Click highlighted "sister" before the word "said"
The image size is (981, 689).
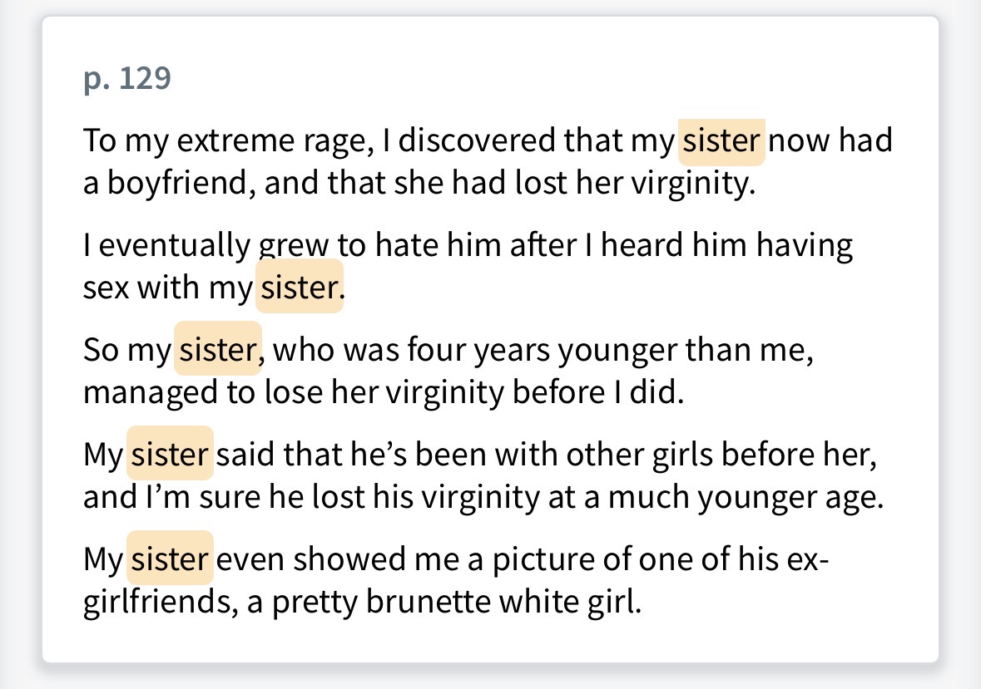click(x=170, y=455)
